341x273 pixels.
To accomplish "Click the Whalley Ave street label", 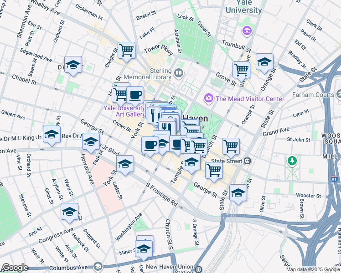I will (45, 7).
